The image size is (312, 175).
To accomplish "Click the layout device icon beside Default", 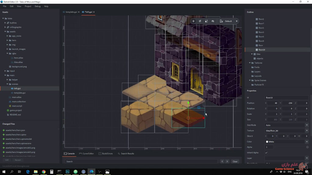I will (x=221, y=21).
